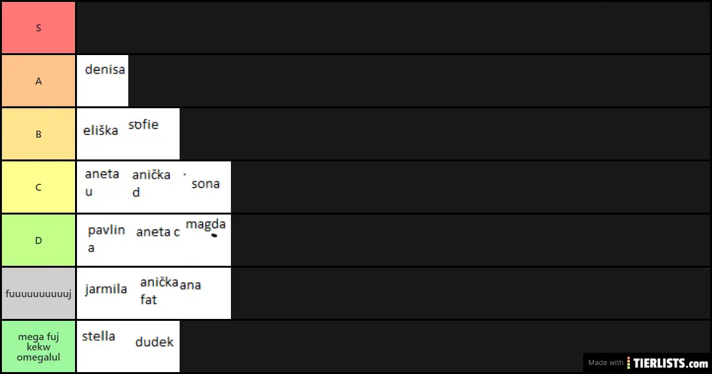Click the dudek tile in bottom tier
The height and width of the screenshot is (374, 712).
tap(154, 346)
